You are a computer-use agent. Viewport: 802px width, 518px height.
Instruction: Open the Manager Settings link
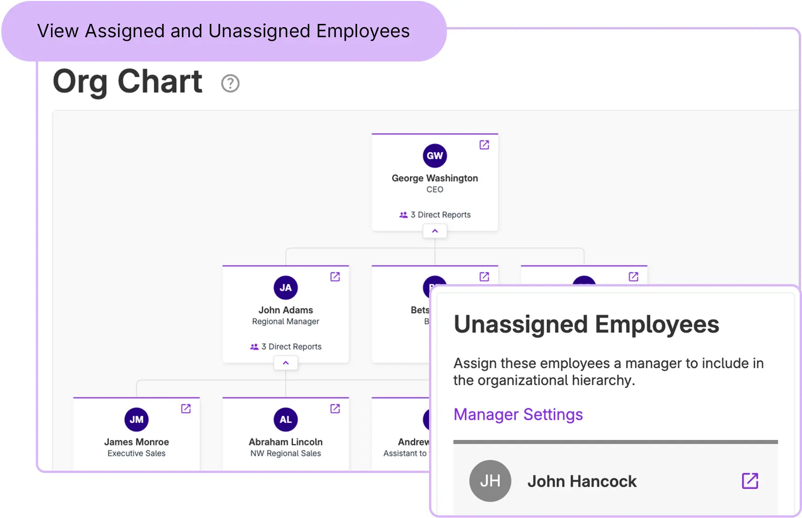(518, 414)
